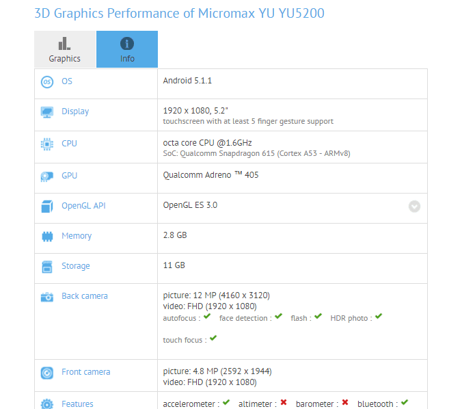Click the Display label
449x409 pixels.
[75, 111]
